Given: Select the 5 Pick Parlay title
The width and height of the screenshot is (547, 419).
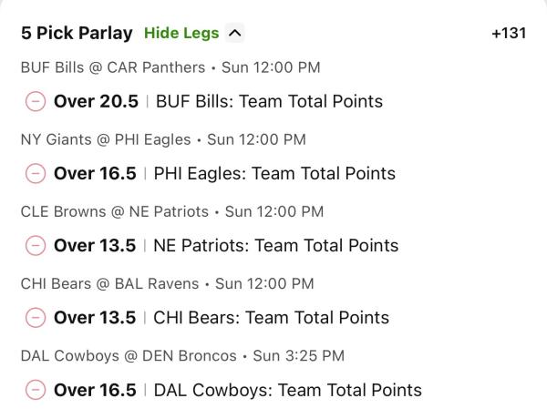Looking at the screenshot, I should (x=77, y=33).
